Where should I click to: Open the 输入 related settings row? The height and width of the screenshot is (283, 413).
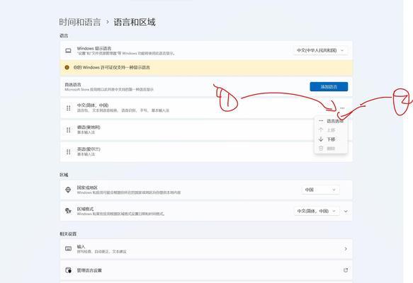coord(206,248)
